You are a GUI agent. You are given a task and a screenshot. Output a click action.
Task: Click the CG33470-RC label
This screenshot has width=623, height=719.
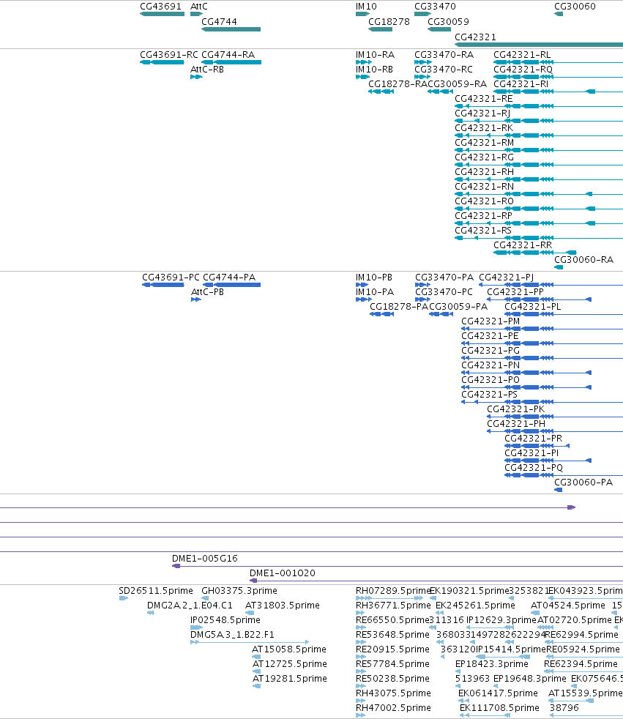444,70
